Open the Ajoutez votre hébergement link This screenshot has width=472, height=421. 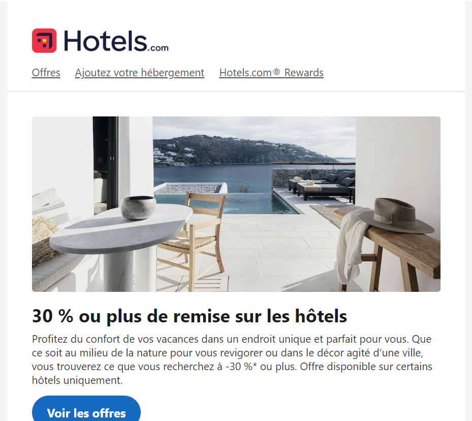pyautogui.click(x=140, y=73)
